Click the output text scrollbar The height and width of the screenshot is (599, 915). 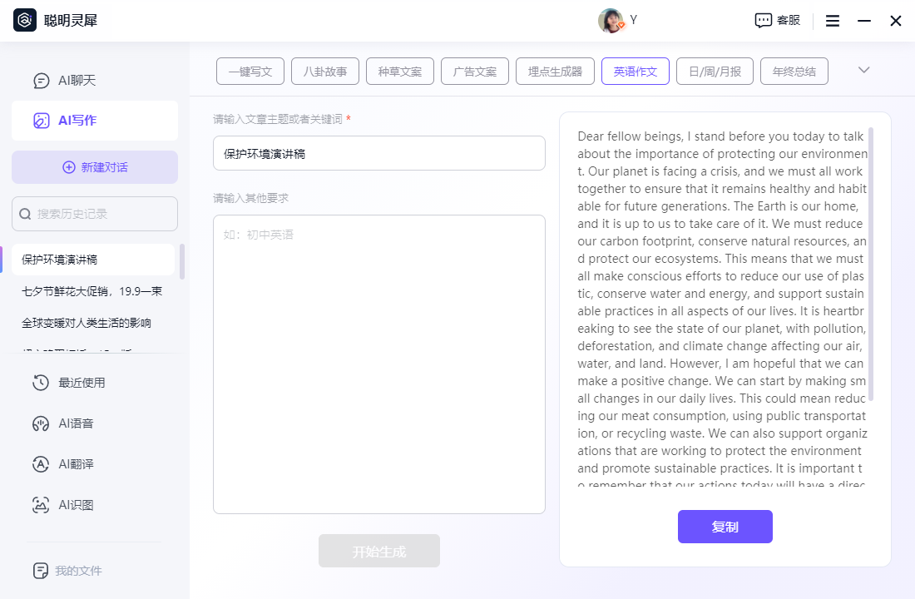pyautogui.click(x=871, y=264)
